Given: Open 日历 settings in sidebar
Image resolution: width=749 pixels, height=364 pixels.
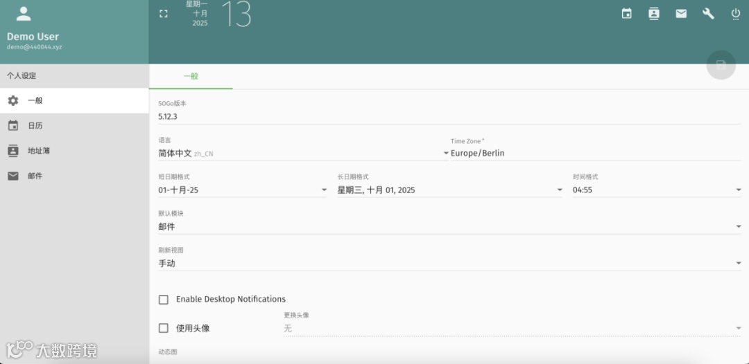Looking at the screenshot, I should [74, 126].
